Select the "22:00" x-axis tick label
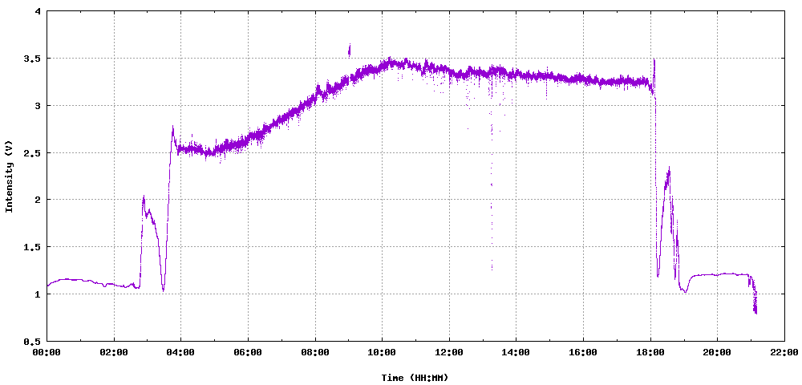802x385 pixels. (x=784, y=352)
